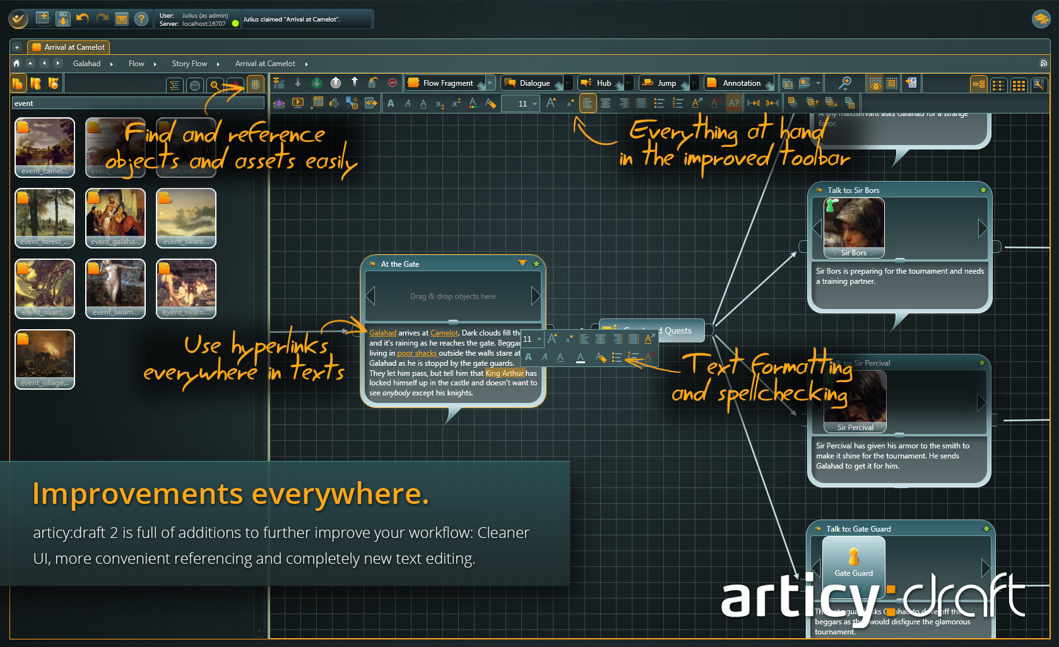This screenshot has width=1059, height=647.
Task: Click Galahad in the breadcrumb navigation
Action: (x=87, y=63)
